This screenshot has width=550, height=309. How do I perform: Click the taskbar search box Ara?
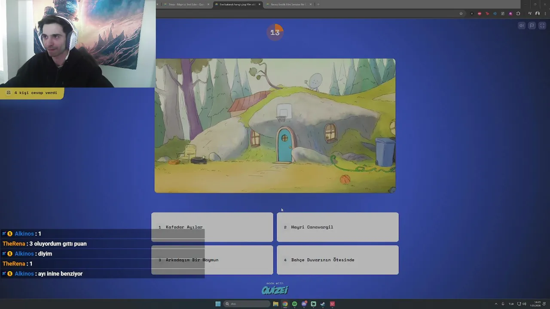click(247, 304)
